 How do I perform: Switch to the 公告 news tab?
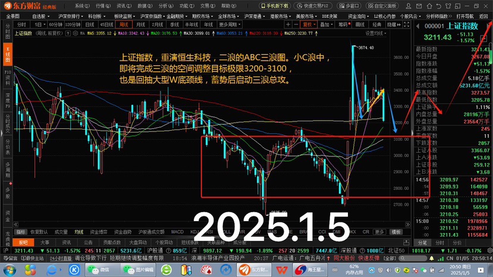pyautogui.click(x=88, y=243)
